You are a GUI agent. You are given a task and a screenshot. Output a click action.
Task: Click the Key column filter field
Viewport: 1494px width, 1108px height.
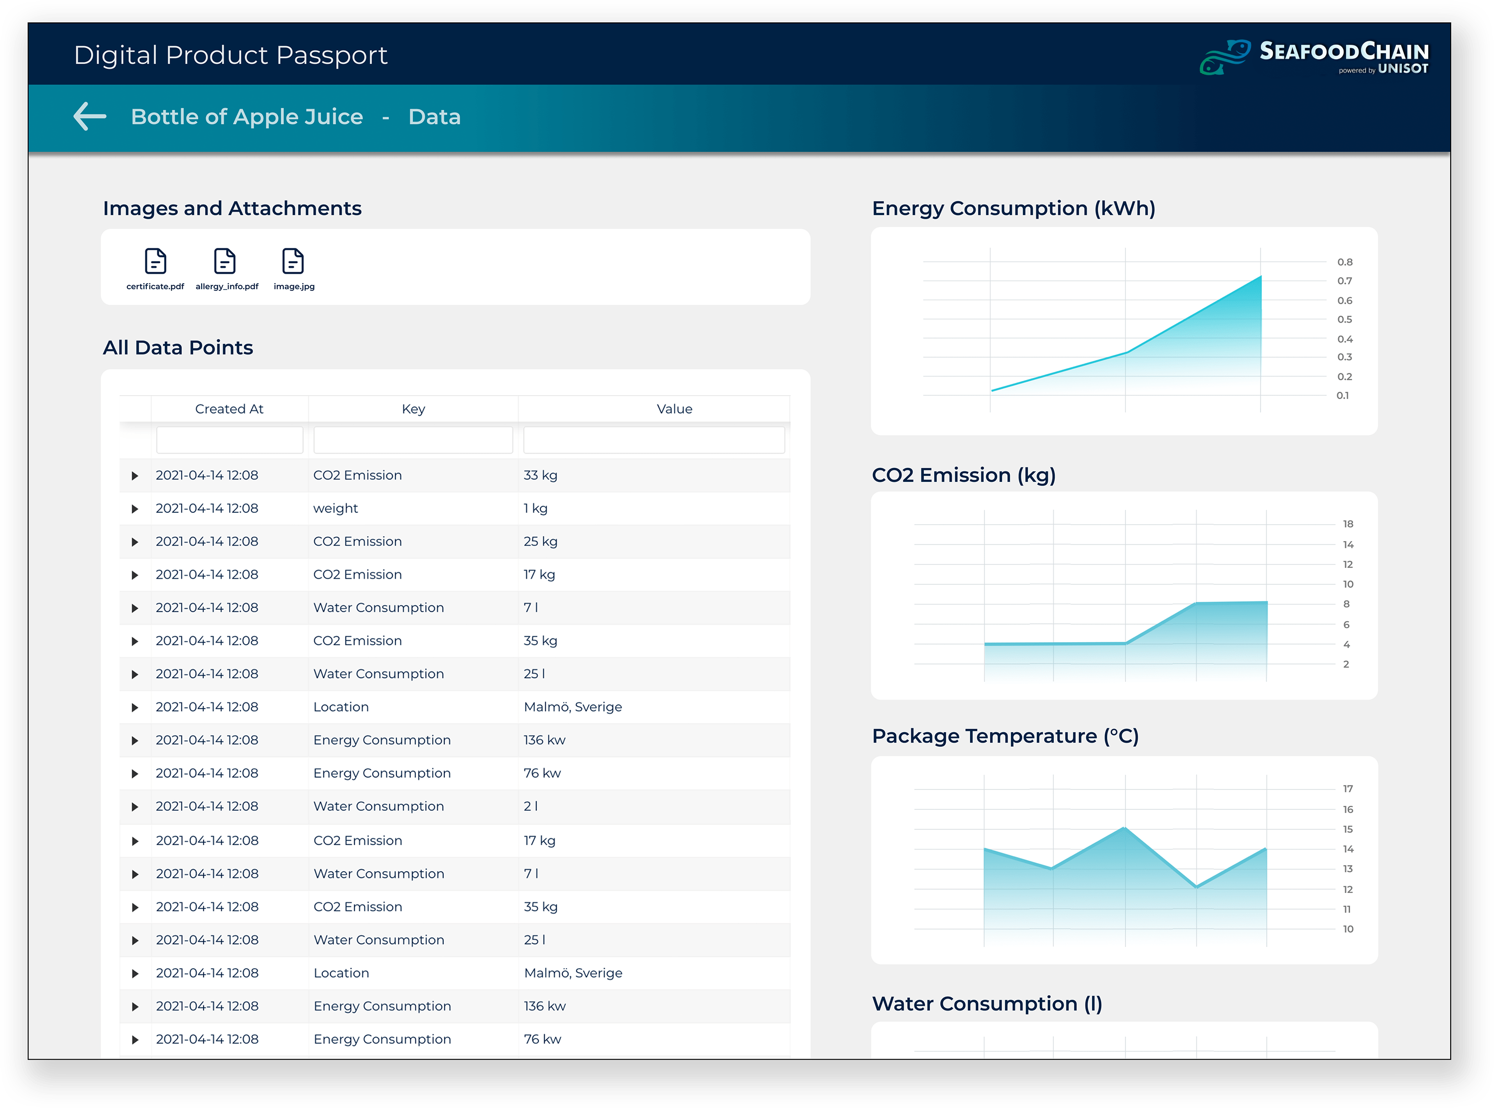pos(412,440)
